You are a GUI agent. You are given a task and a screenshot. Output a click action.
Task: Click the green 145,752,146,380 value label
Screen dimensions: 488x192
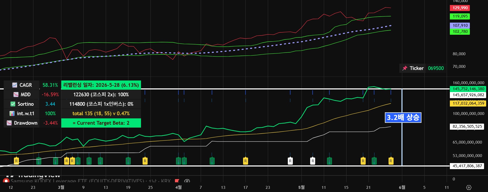tap(468, 89)
